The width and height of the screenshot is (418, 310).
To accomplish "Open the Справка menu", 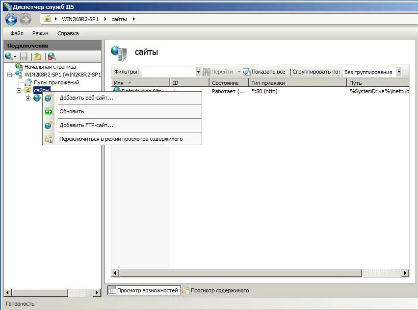I will pyautogui.click(x=68, y=33).
